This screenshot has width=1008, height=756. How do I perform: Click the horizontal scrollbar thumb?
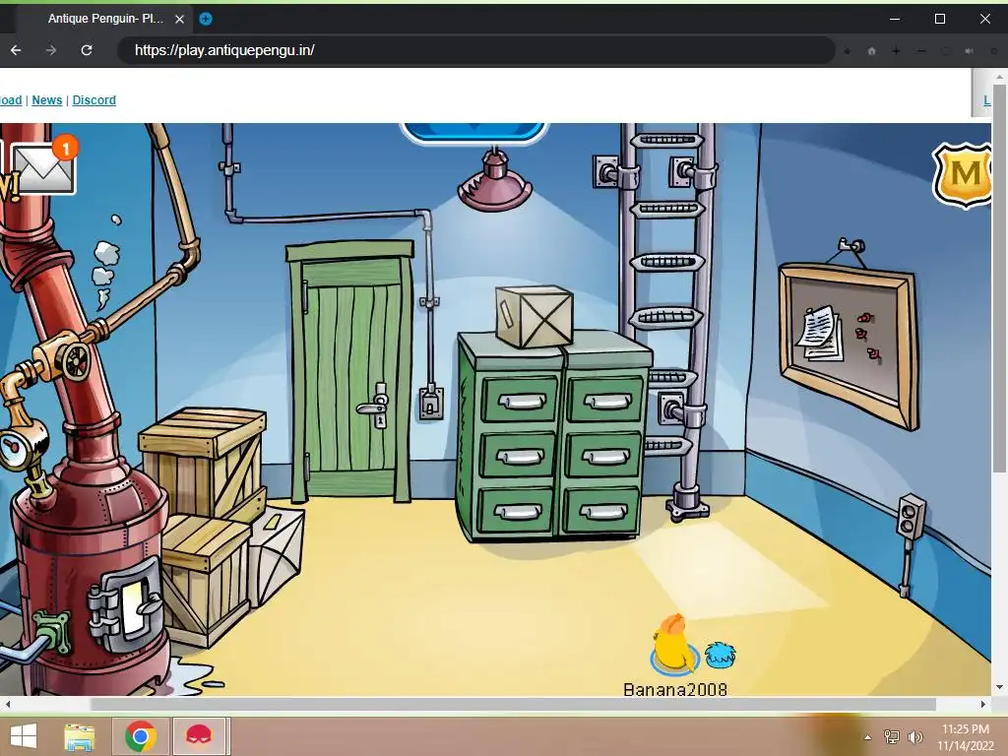tap(513, 705)
